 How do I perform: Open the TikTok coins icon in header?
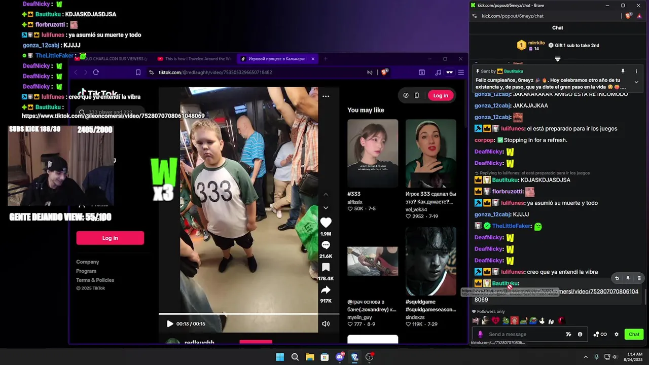coord(406,95)
